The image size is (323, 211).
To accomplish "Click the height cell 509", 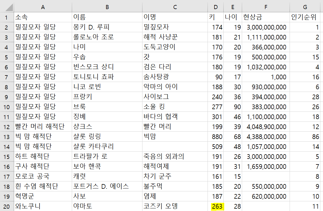I will [215, 146].
